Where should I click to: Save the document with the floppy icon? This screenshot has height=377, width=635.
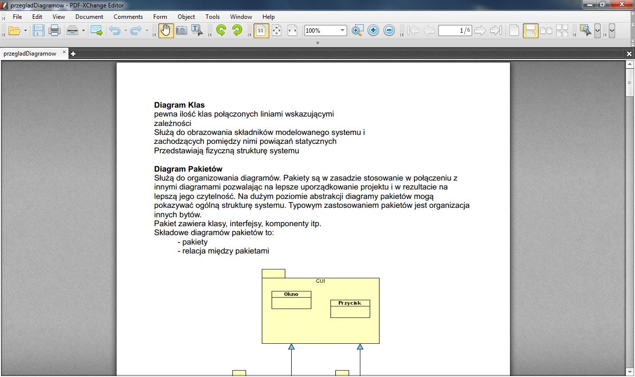point(39,31)
